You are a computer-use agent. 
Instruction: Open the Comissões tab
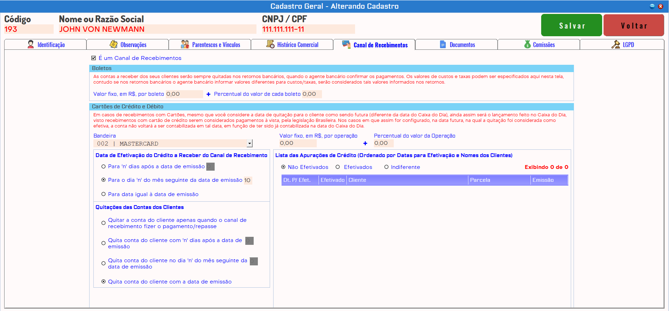[544, 45]
